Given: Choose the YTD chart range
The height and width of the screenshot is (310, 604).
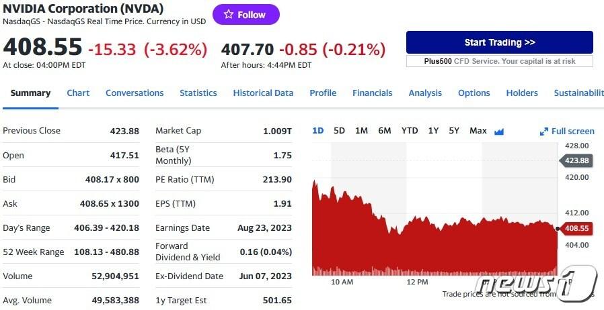Looking at the screenshot, I should click(x=410, y=131).
